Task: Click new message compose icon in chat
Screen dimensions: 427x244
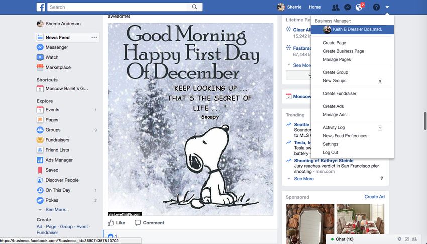Action: pyautogui.click(x=407, y=239)
